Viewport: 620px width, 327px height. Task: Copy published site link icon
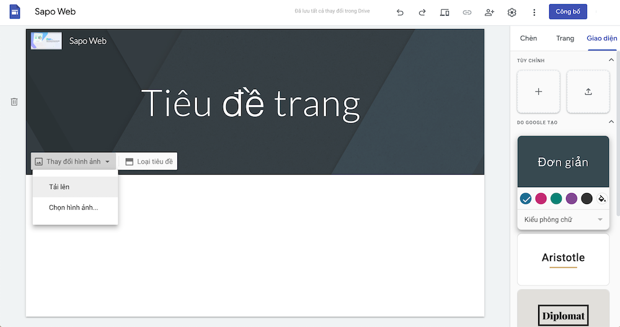467,12
